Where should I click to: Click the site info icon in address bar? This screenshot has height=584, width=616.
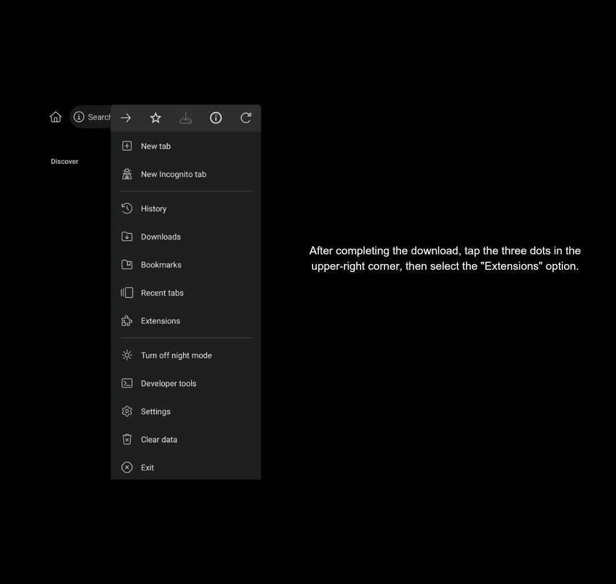tap(79, 117)
